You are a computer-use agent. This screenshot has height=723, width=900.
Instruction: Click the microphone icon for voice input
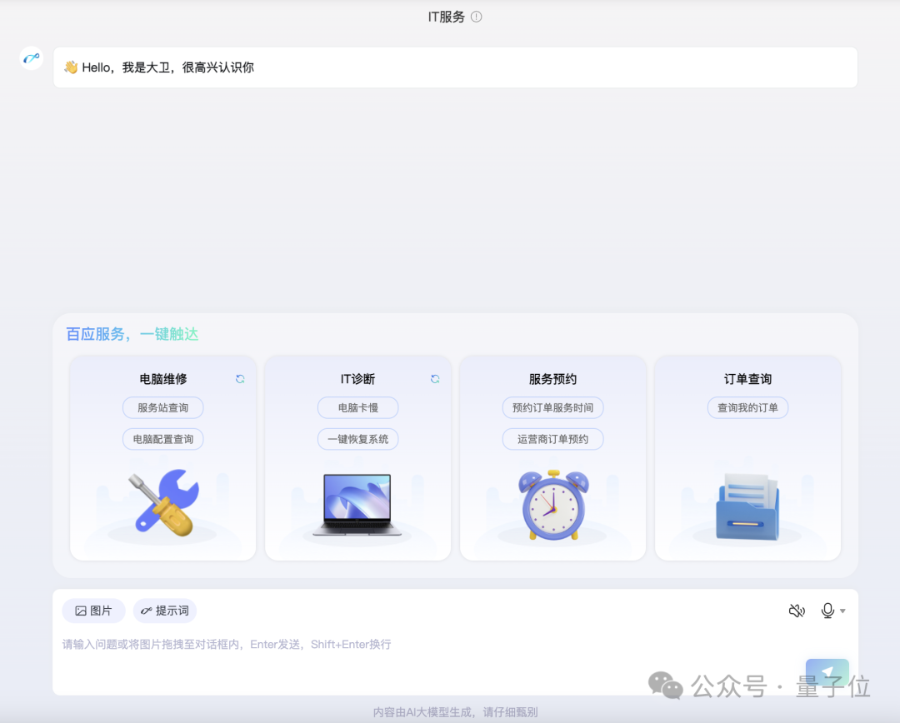click(x=828, y=611)
